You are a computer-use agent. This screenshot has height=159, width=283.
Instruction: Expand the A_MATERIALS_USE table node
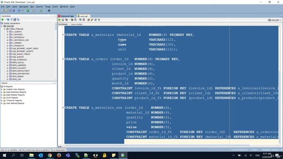click(x=8, y=40)
